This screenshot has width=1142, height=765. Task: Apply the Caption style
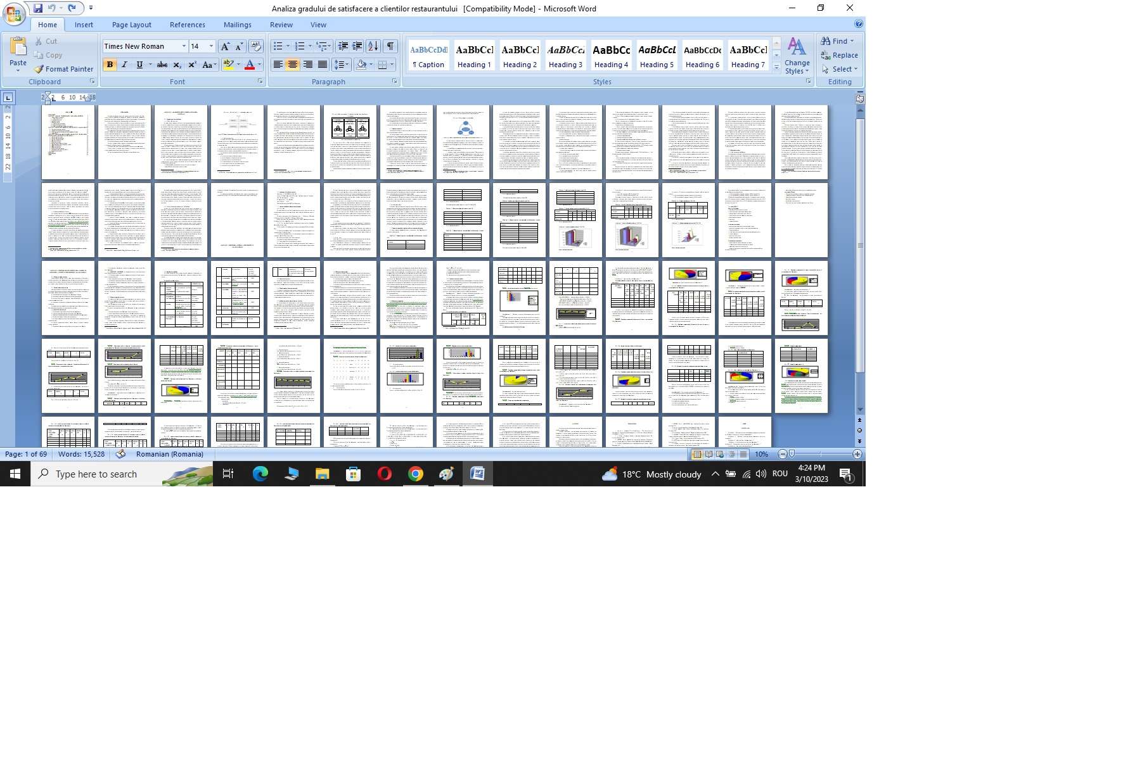[428, 56]
